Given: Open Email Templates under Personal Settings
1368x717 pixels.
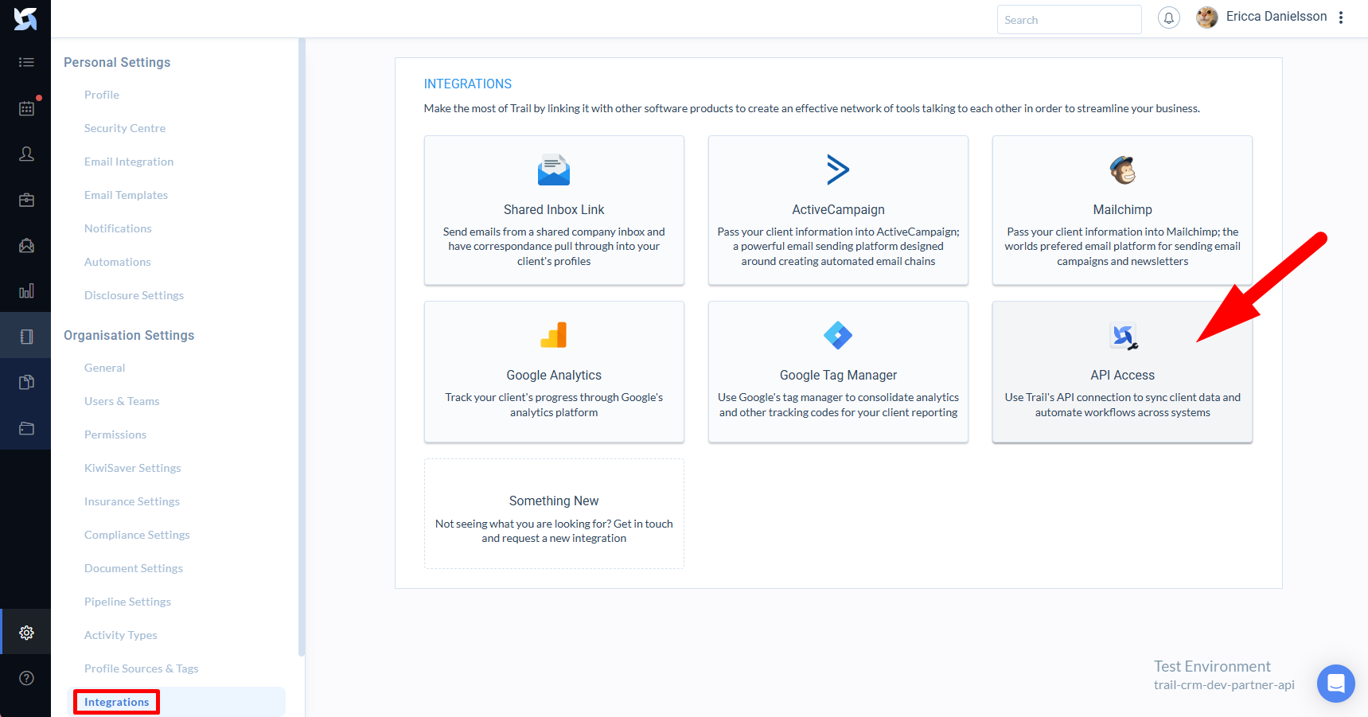Looking at the screenshot, I should [126, 194].
